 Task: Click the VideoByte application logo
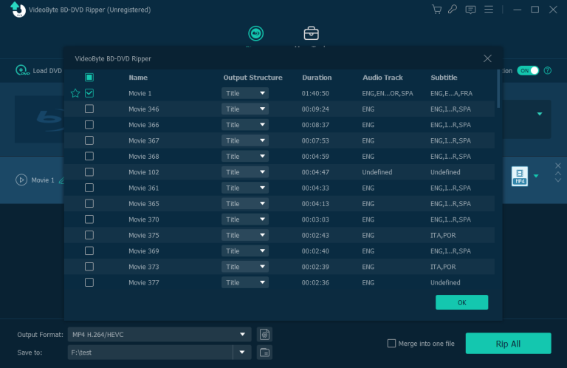(18, 10)
